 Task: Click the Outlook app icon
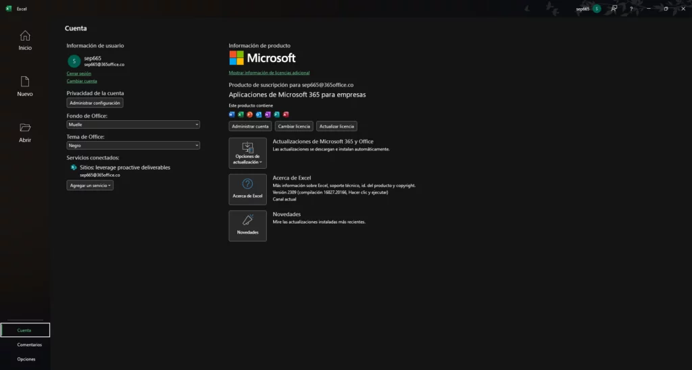click(259, 114)
